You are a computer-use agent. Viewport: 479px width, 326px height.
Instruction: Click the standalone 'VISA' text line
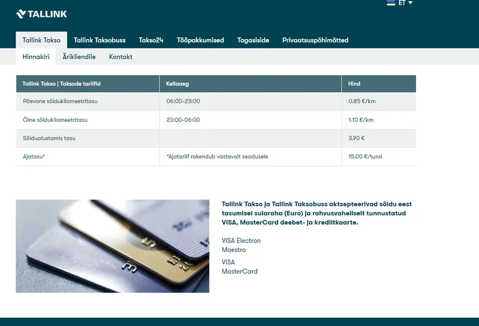228,262
